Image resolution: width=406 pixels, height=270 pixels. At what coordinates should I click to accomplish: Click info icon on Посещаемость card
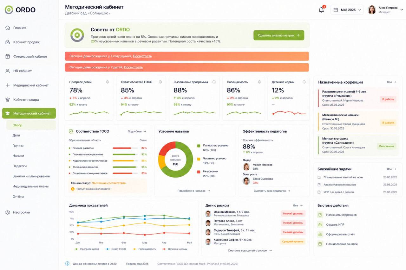click(x=259, y=82)
